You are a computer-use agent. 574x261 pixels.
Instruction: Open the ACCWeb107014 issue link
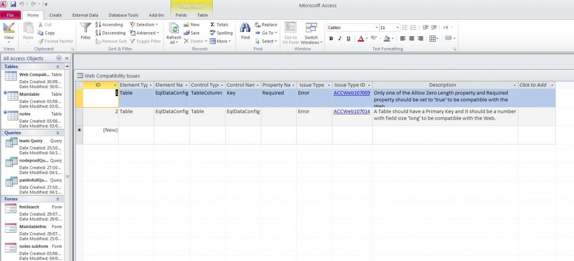pyautogui.click(x=352, y=111)
